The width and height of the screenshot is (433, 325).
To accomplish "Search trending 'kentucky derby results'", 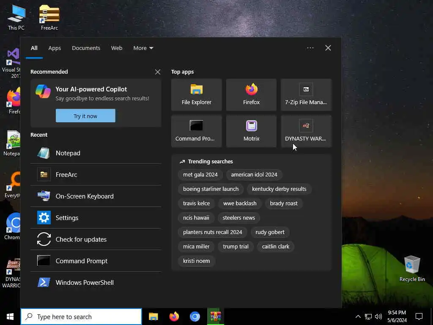I will pyautogui.click(x=279, y=189).
